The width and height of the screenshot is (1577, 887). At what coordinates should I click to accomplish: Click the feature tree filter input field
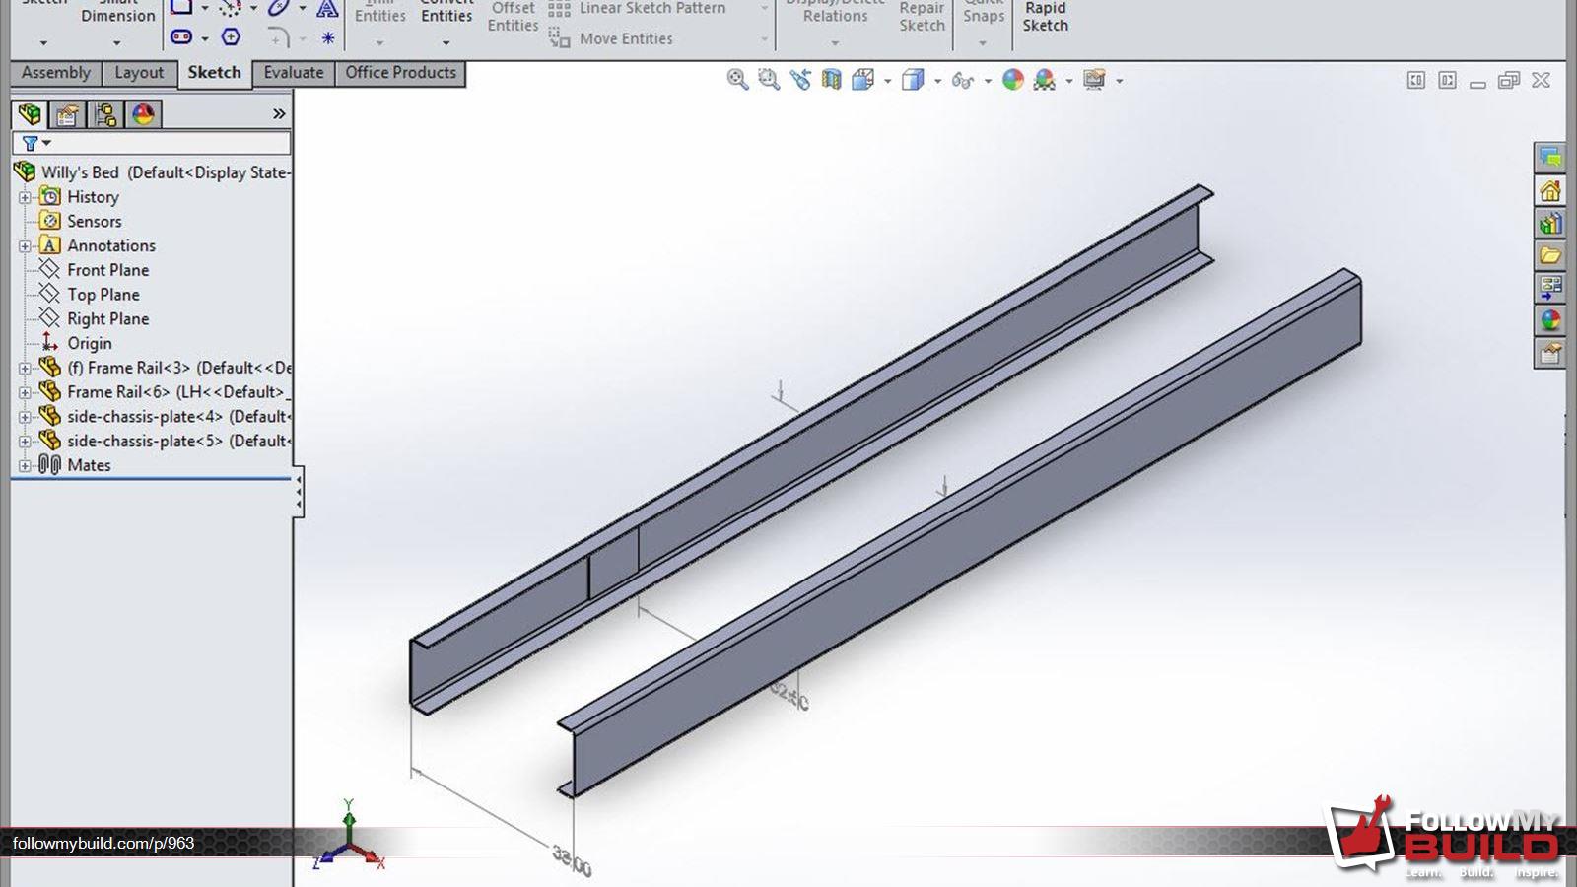(x=153, y=143)
